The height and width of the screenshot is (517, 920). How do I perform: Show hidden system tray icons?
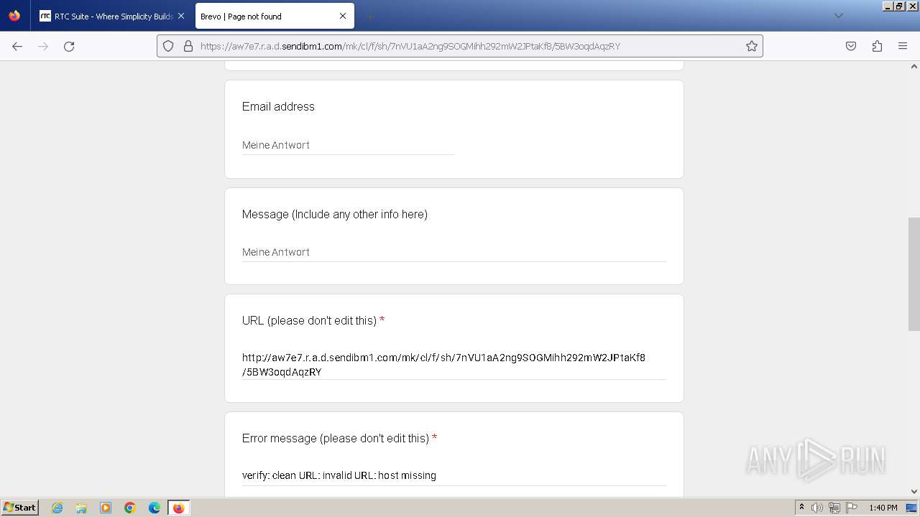801,508
